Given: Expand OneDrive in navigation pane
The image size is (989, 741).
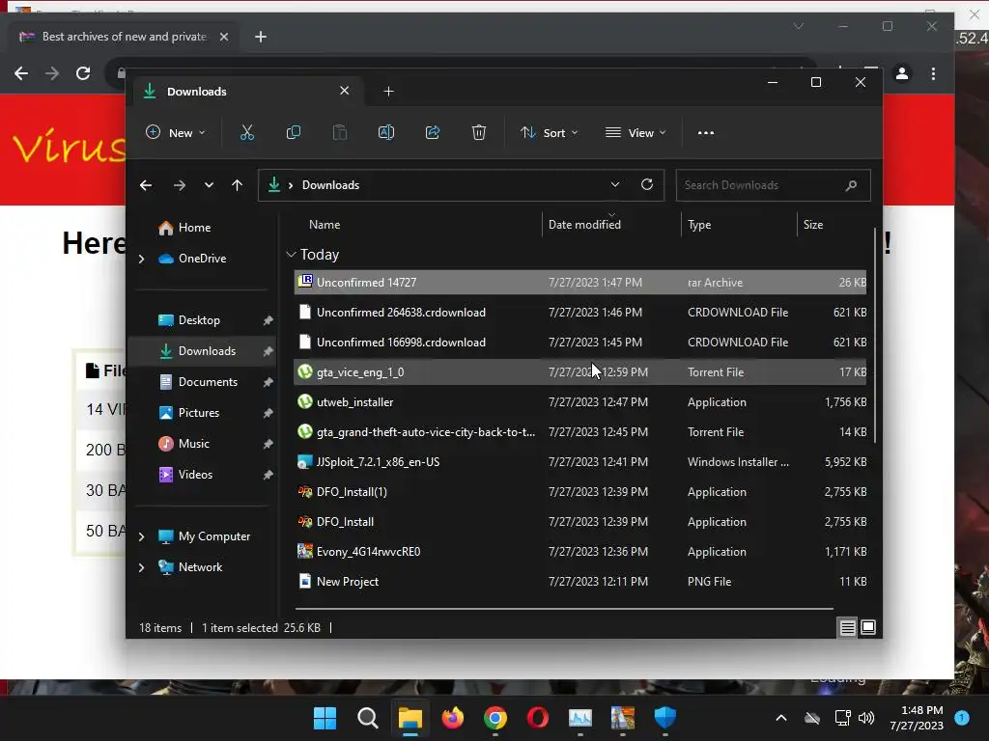Looking at the screenshot, I should point(141,259).
